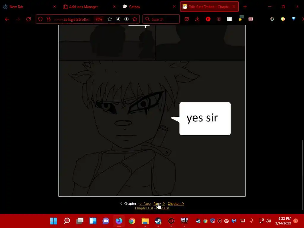Click the blue diamond extension icon
The image size is (304, 228).
pyautogui.click(x=294, y=19)
